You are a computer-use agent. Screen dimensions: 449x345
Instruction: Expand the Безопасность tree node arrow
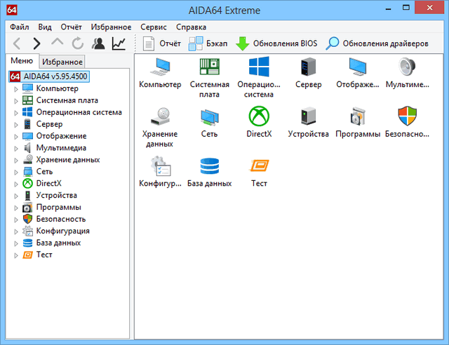coord(16,219)
